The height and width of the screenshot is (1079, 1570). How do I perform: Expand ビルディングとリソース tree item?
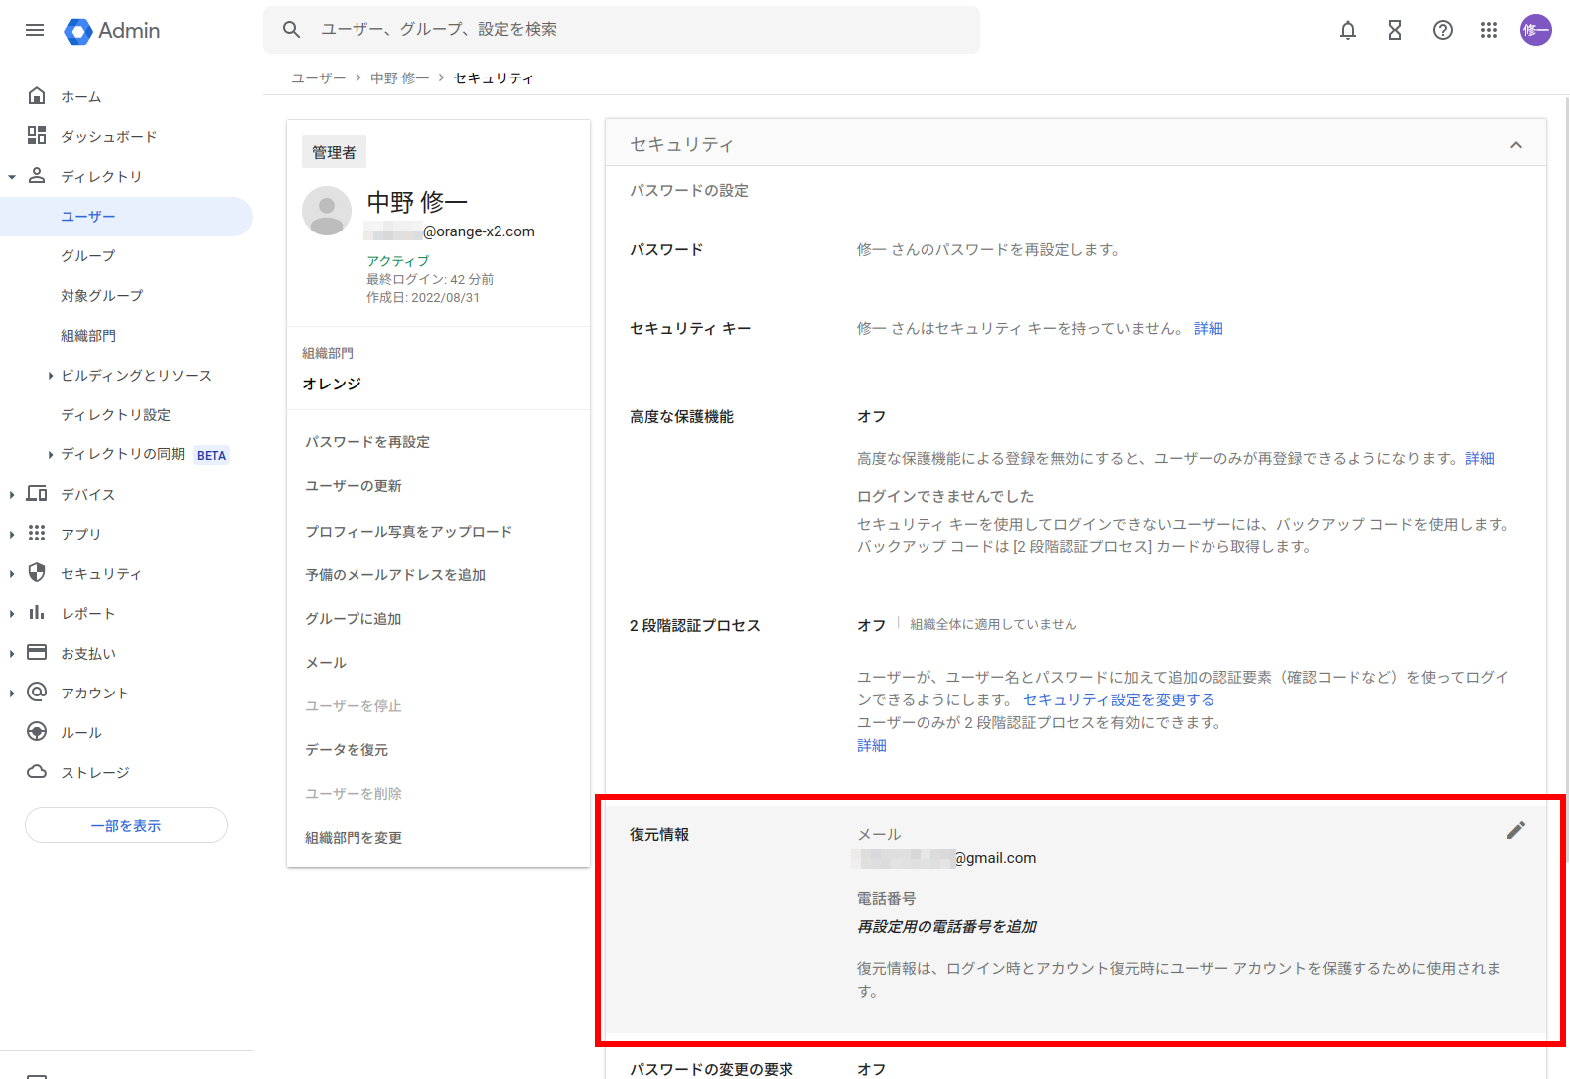coord(51,376)
